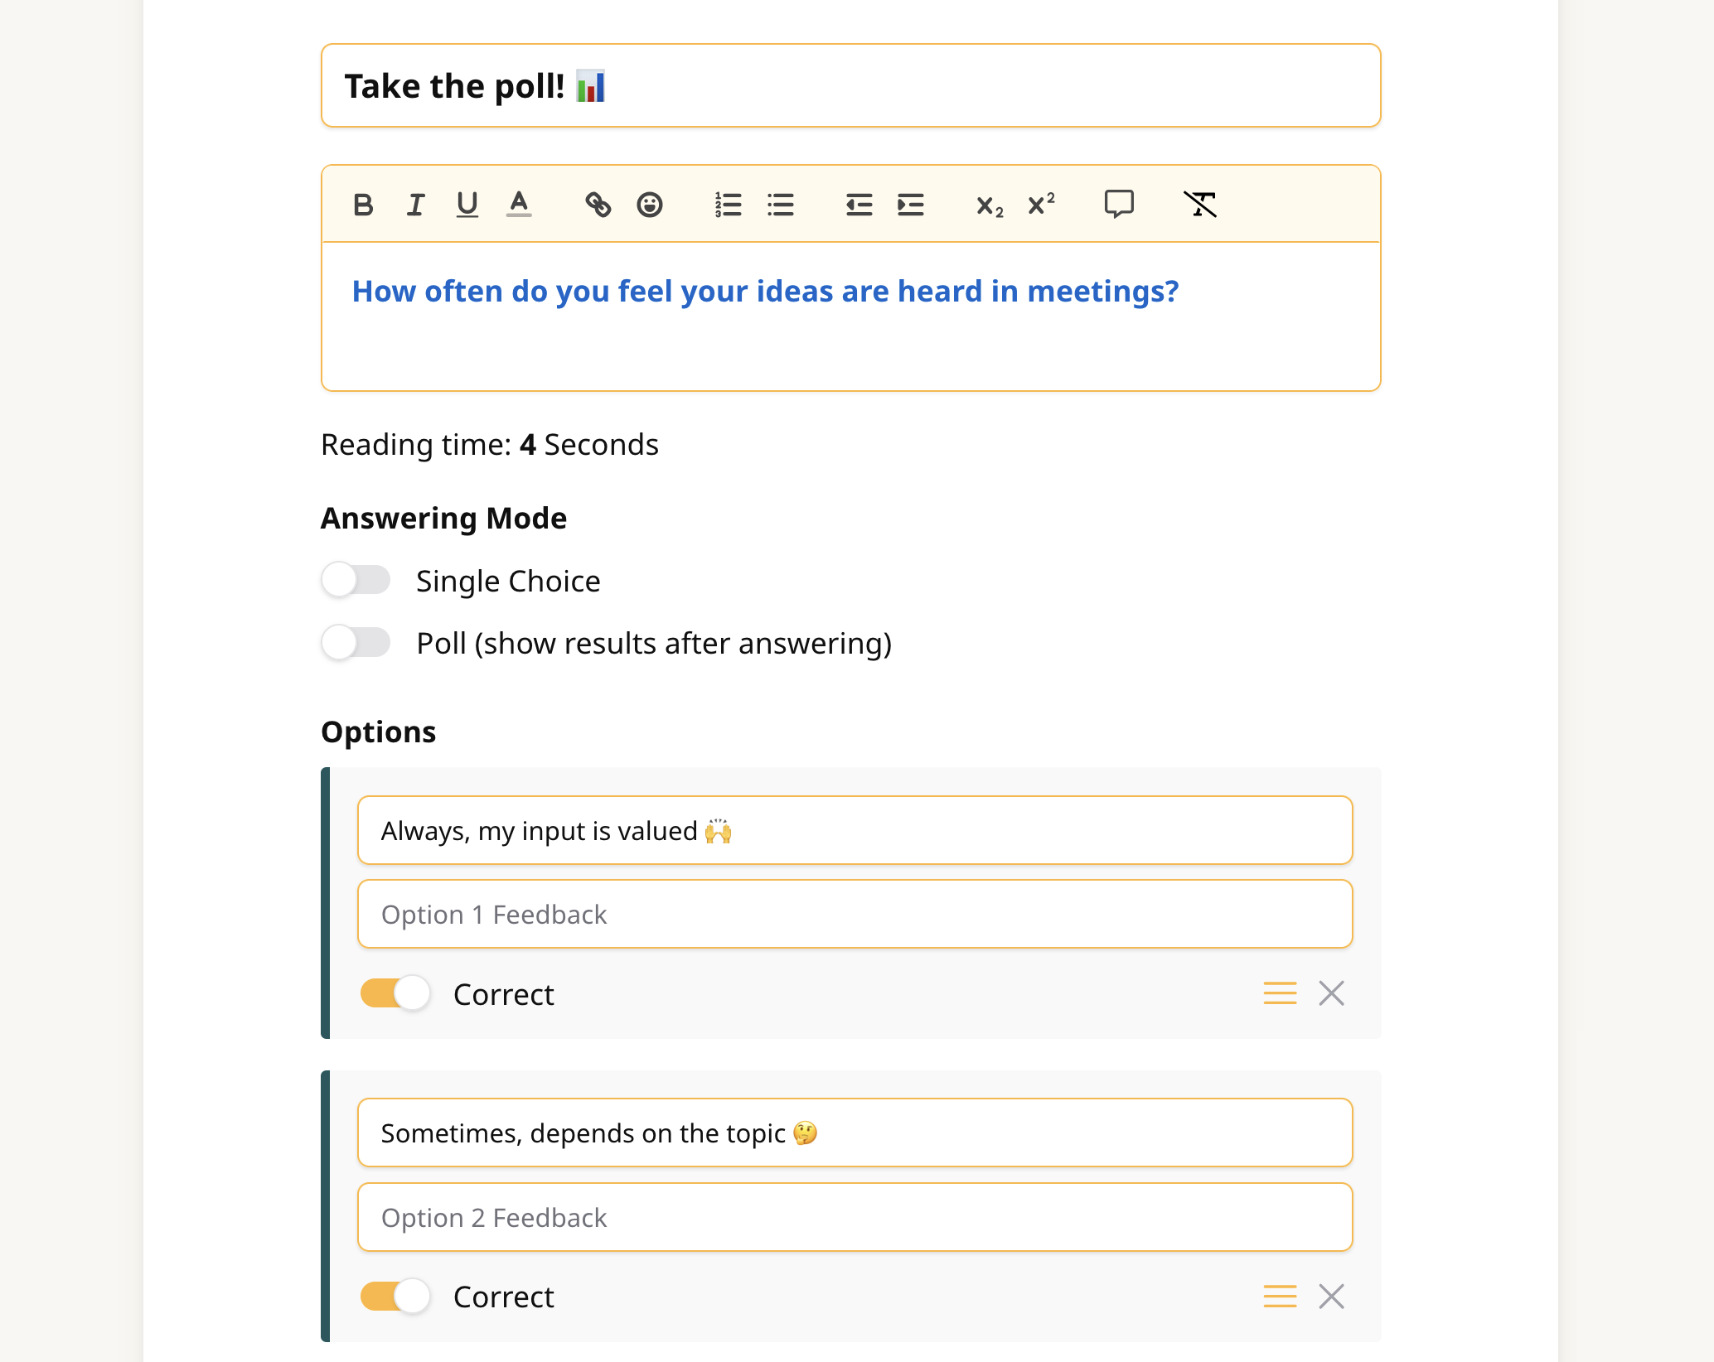
Task: Toggle italic text formatting
Action: point(415,205)
